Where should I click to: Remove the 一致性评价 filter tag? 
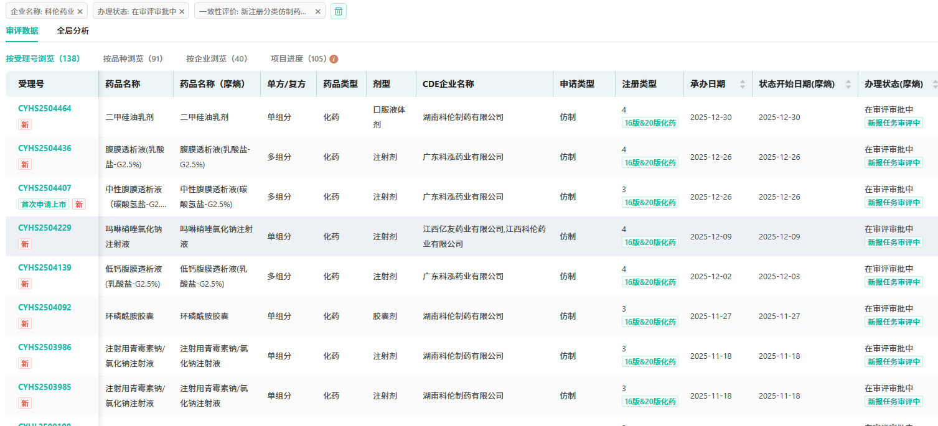318,12
